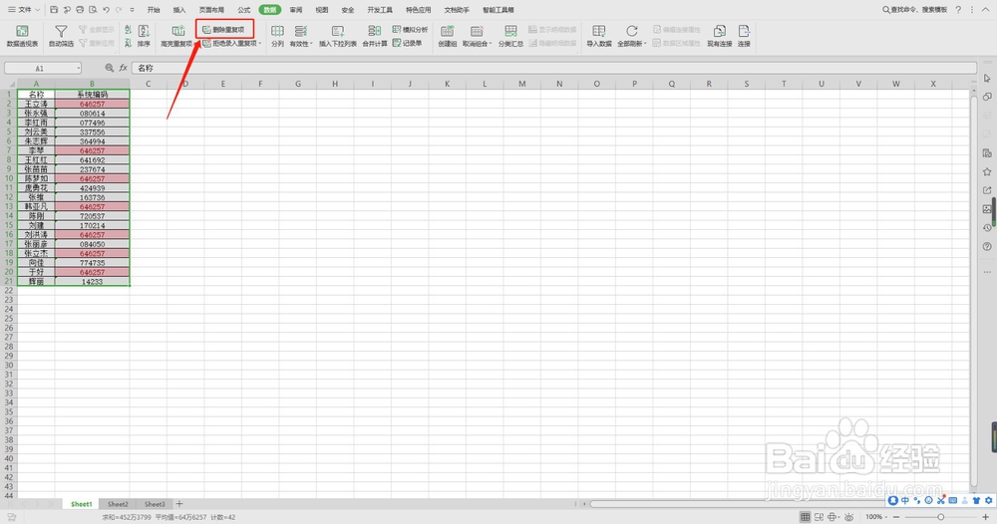Click the zoom slider handle
Screen dimensions: 997x524
coord(940,517)
